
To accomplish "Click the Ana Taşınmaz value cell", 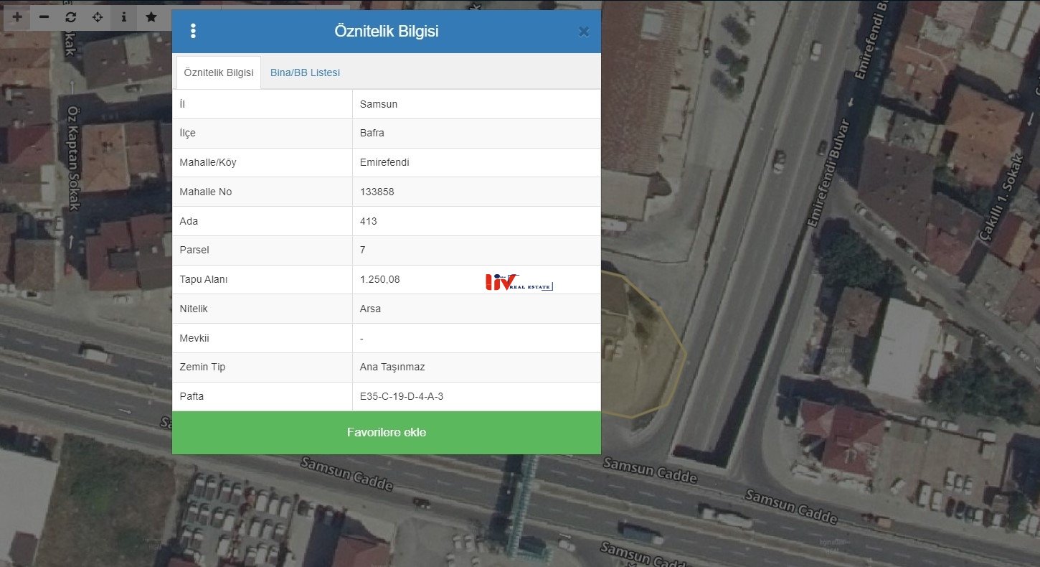I will pos(392,367).
